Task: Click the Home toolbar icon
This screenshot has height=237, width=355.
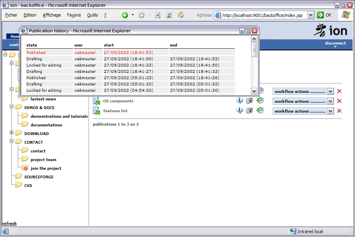Action: point(181,15)
